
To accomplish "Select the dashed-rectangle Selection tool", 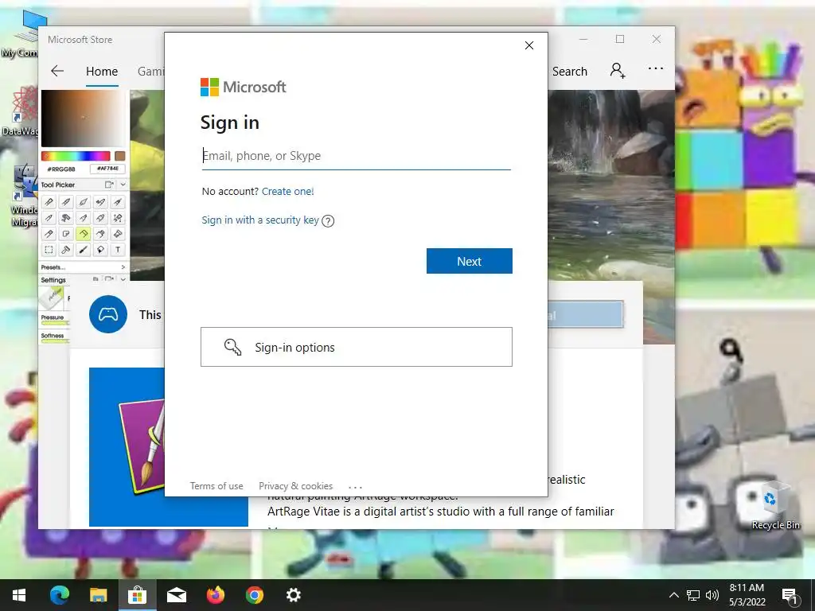I will tap(49, 250).
